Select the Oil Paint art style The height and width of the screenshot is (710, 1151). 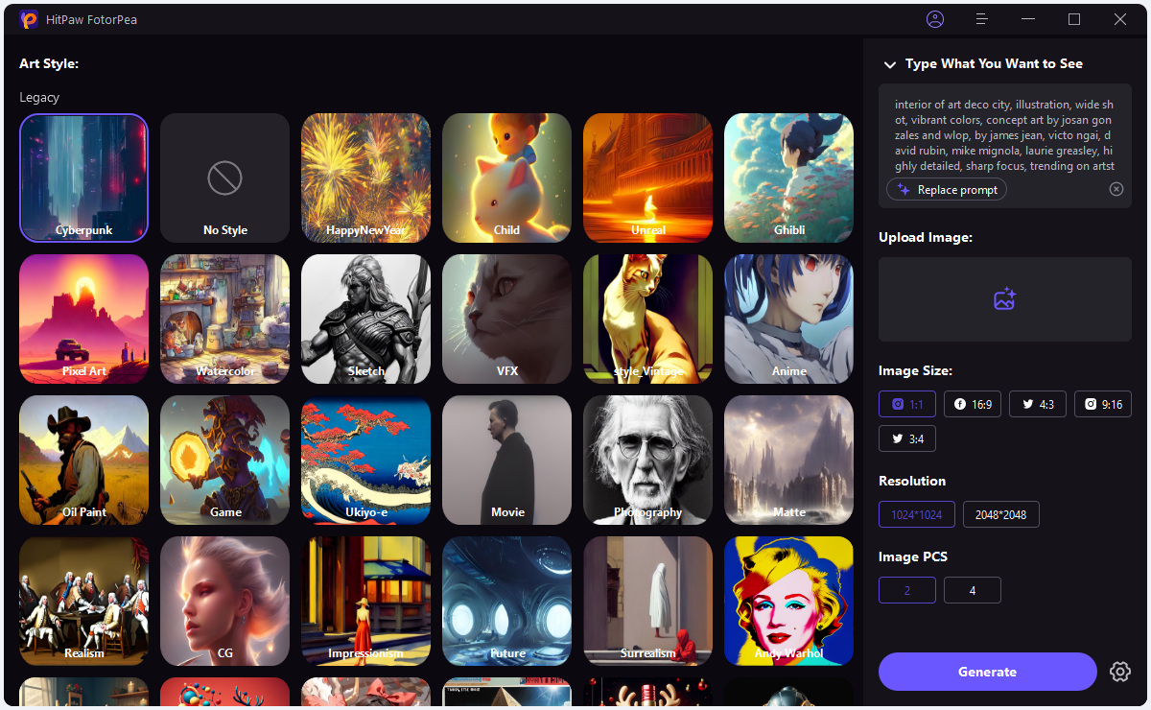84,460
